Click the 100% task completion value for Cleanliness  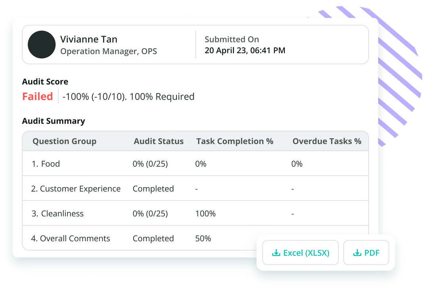pos(205,213)
